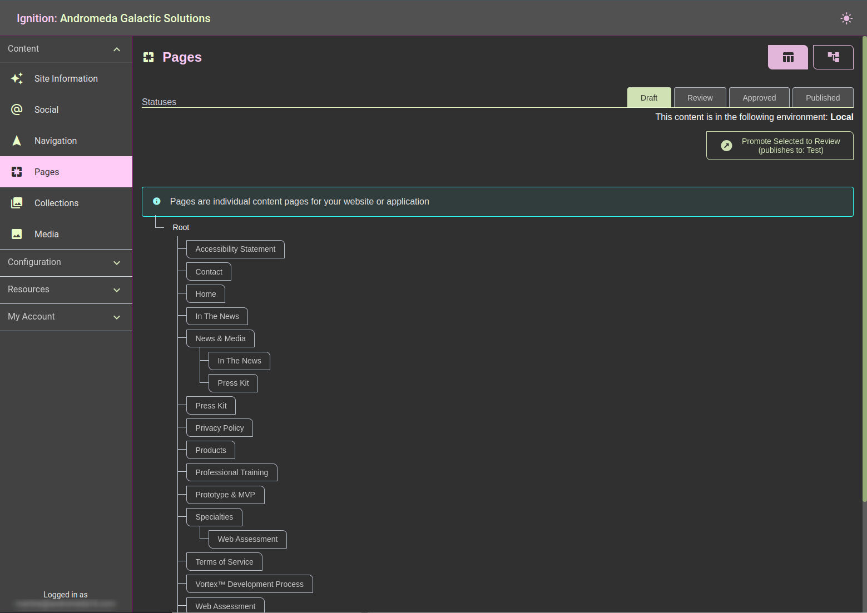Image resolution: width=867 pixels, height=613 pixels.
Task: Open Collections in the sidebar
Action: coord(66,203)
